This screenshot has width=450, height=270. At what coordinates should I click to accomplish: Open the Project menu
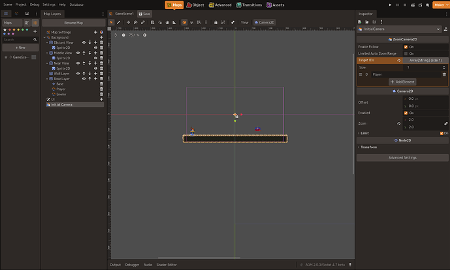click(x=21, y=5)
